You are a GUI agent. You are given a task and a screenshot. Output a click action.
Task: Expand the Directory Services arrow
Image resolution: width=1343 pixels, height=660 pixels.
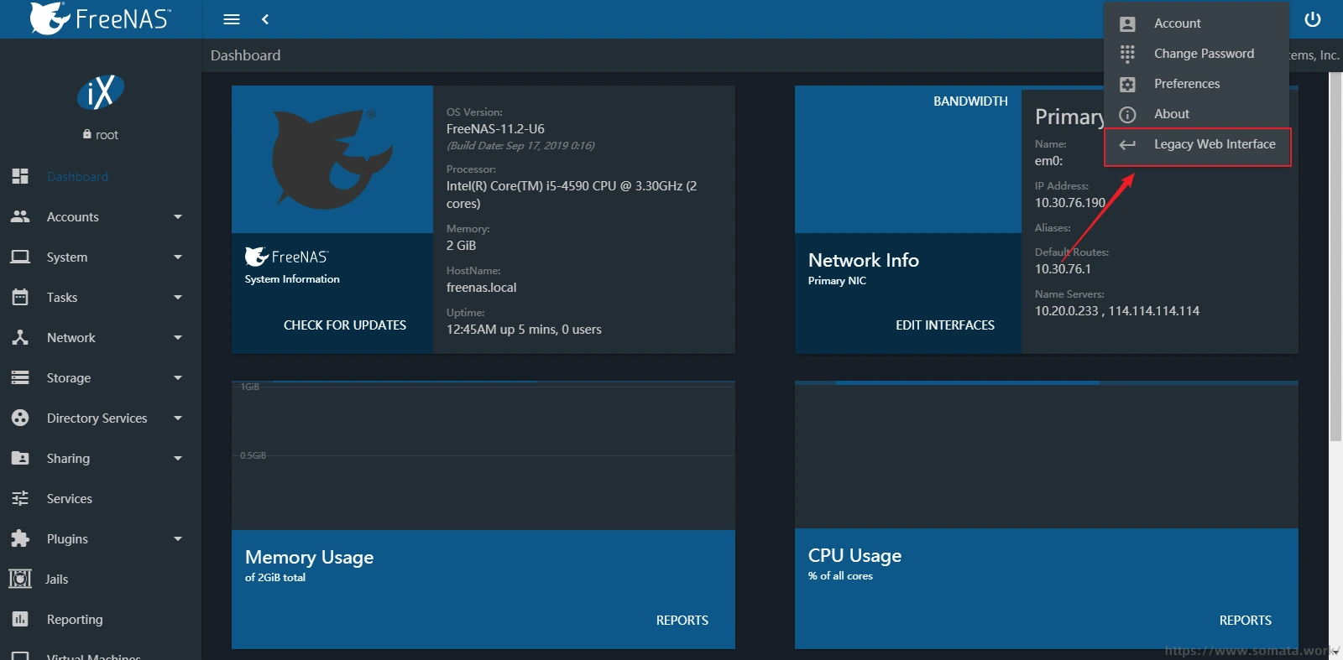177,418
